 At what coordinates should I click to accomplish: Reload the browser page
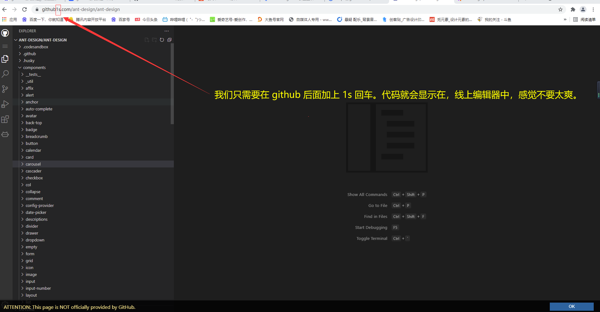click(24, 9)
